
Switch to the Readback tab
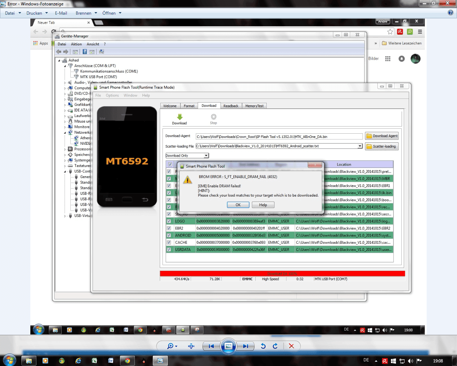[x=231, y=106]
